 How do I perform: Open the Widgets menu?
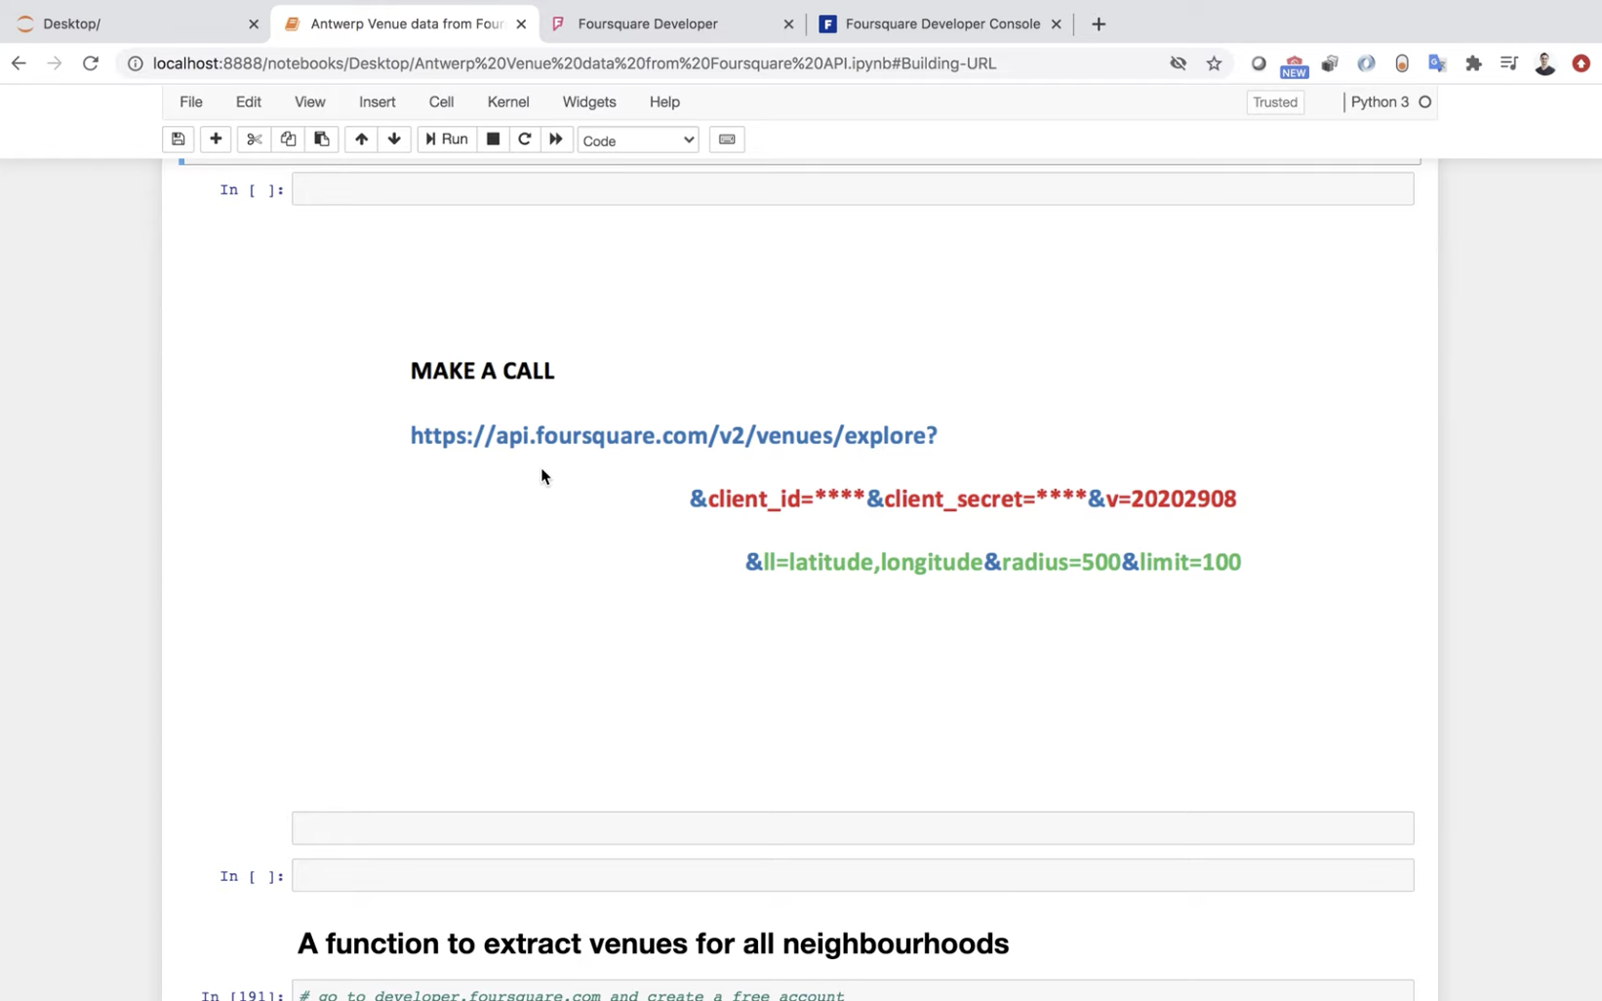[588, 101]
